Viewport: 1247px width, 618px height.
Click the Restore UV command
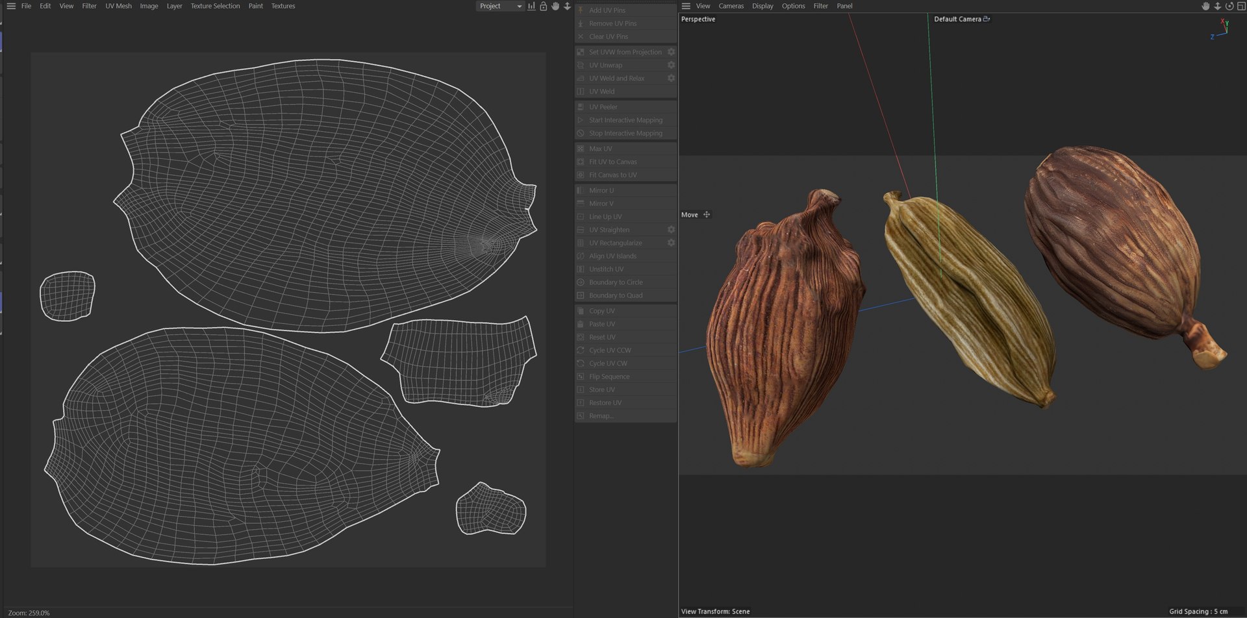coord(626,402)
